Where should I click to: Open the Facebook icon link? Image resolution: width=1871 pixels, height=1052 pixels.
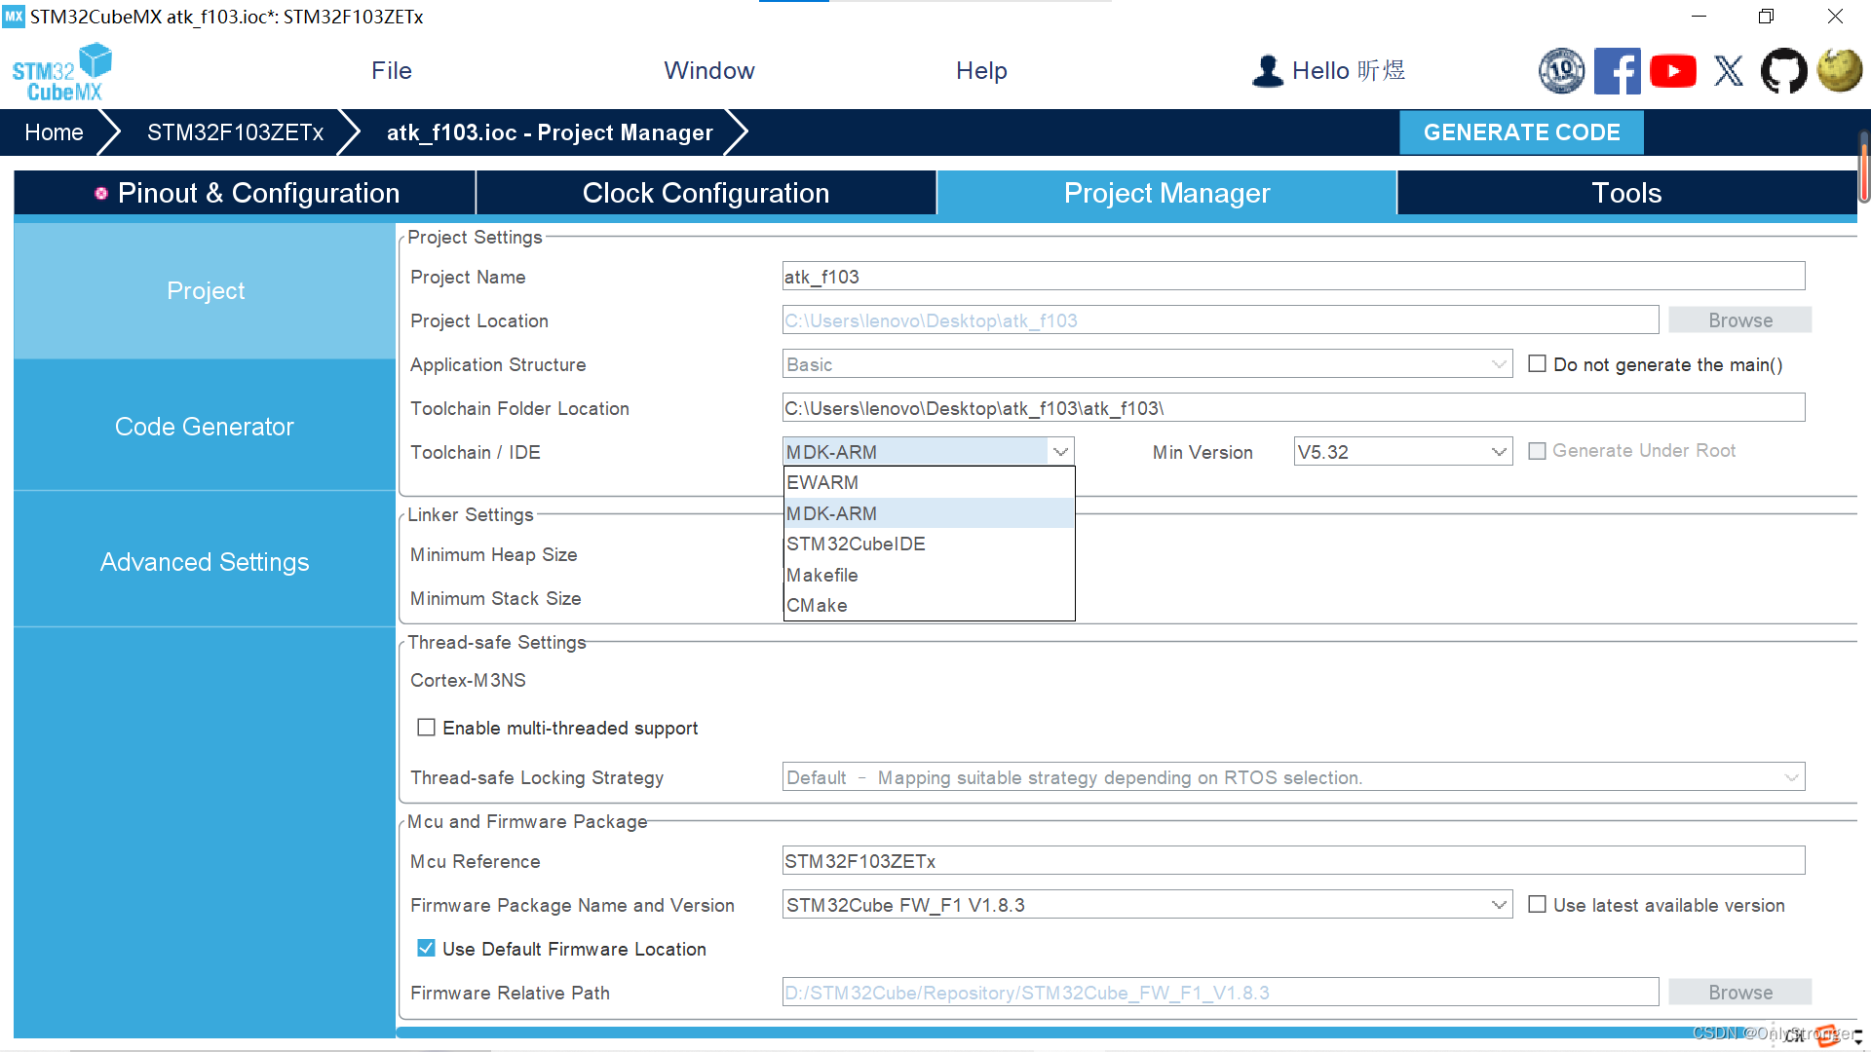pos(1617,71)
